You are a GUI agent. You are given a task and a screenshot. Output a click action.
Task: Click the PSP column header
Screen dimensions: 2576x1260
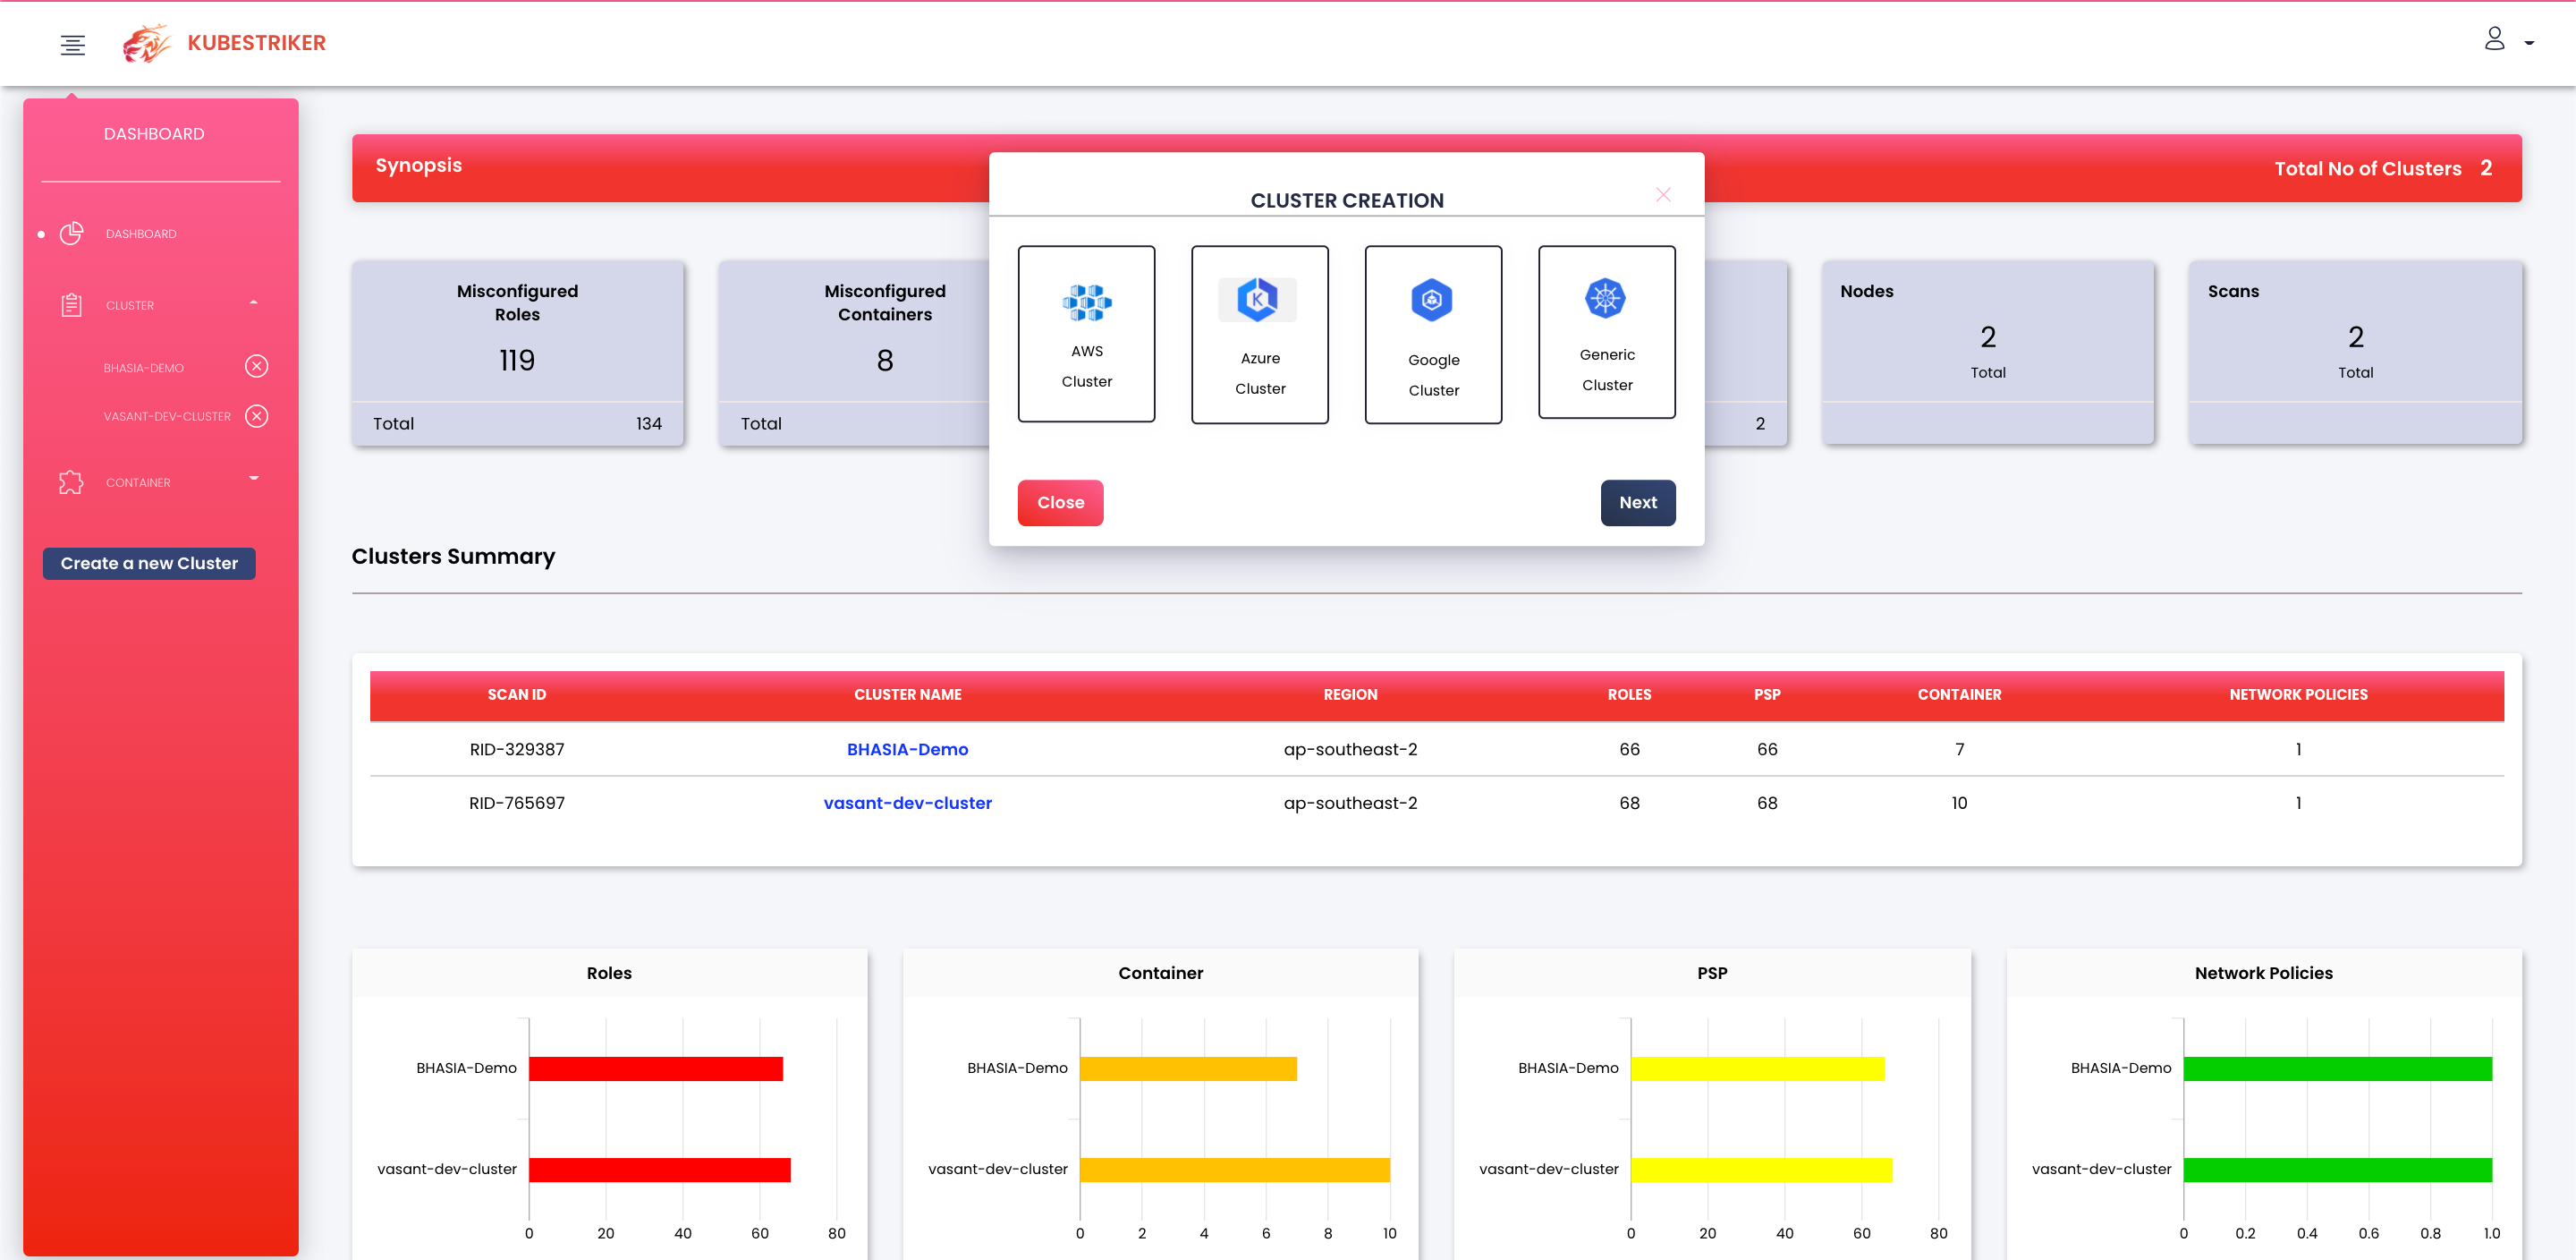pyautogui.click(x=1767, y=694)
